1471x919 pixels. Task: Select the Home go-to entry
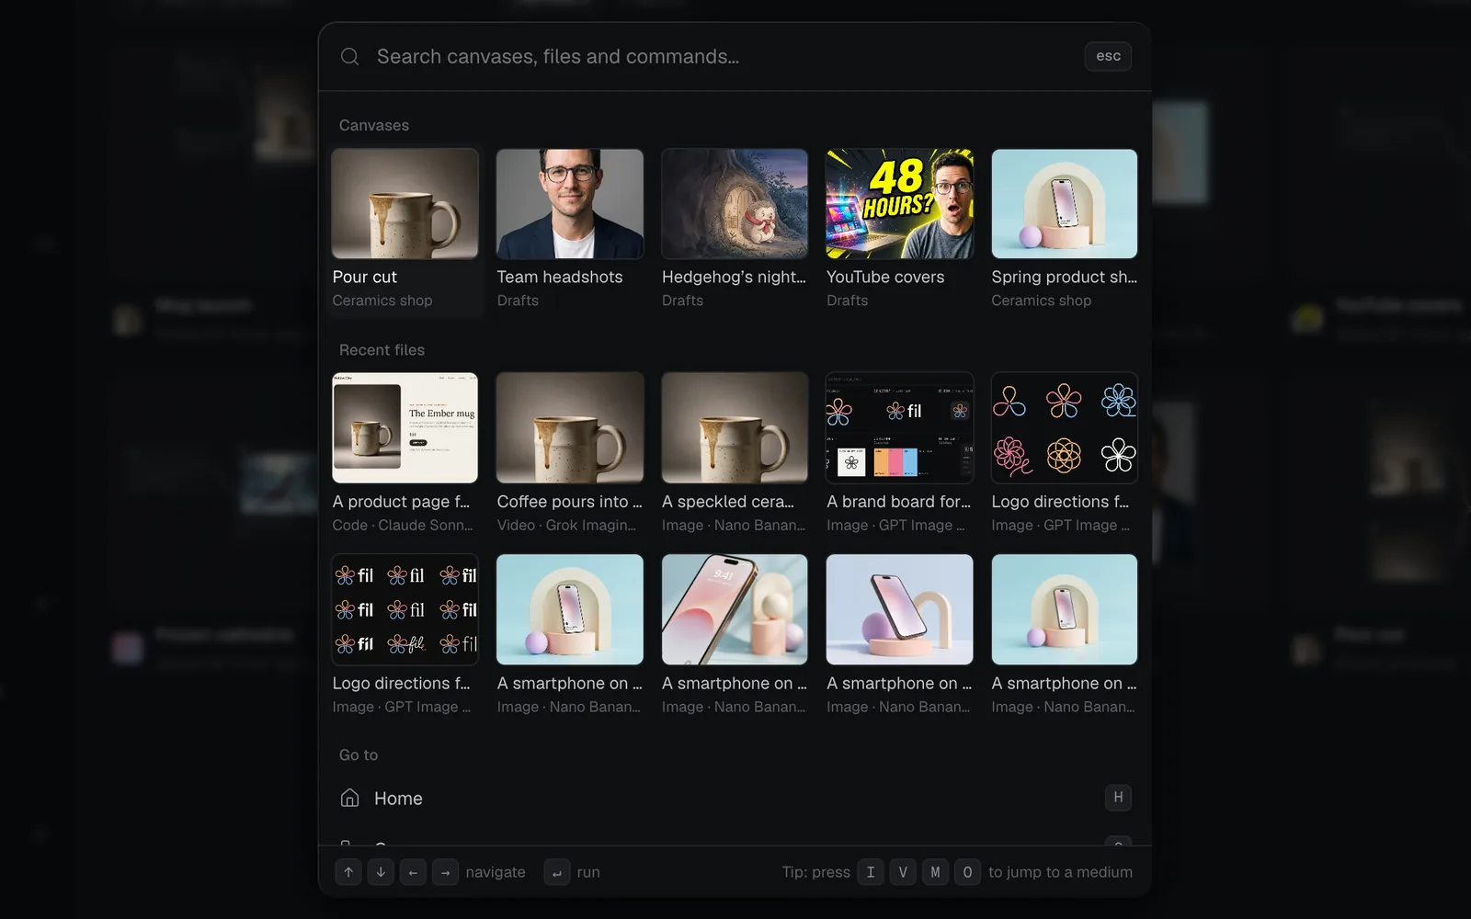point(735,798)
